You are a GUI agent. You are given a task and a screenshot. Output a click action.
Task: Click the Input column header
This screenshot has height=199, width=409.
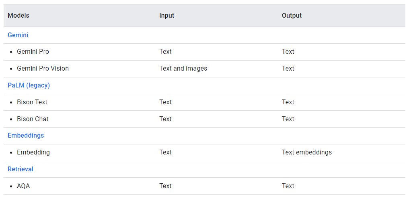coord(166,15)
